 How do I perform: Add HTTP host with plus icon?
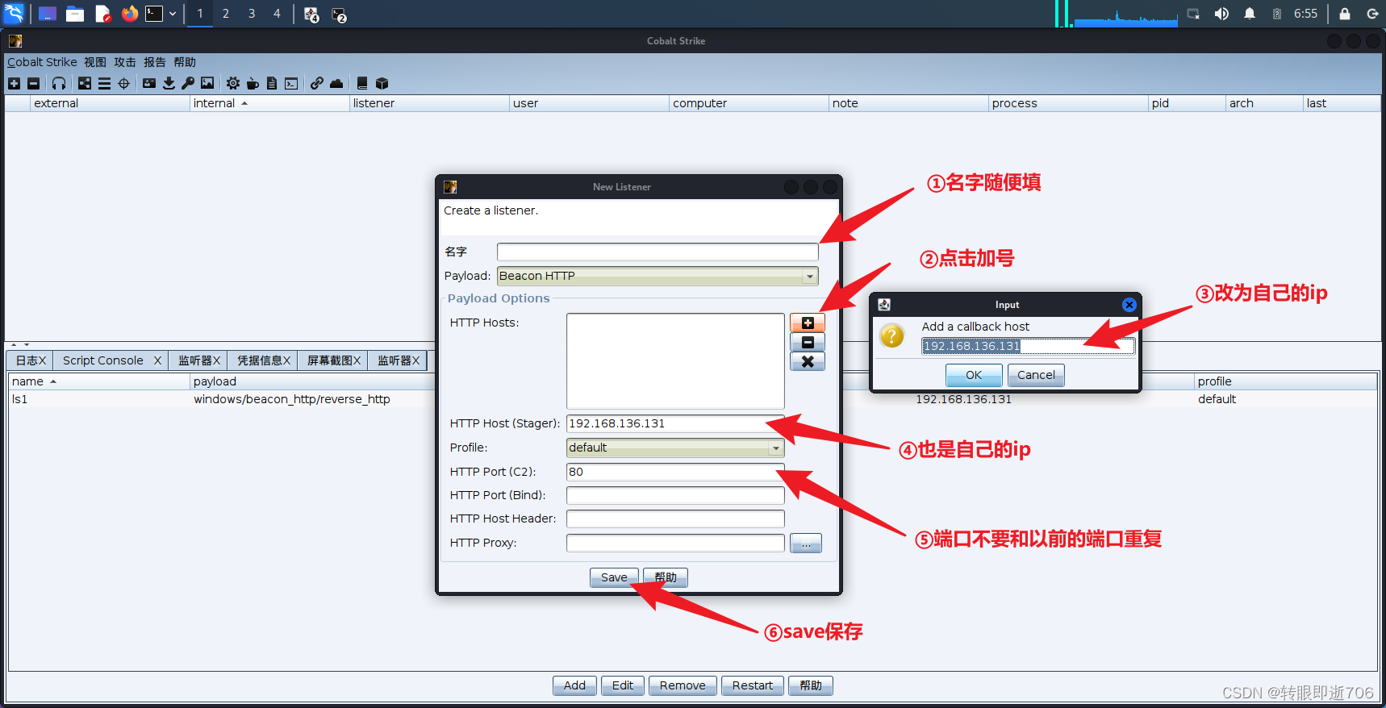click(x=808, y=323)
